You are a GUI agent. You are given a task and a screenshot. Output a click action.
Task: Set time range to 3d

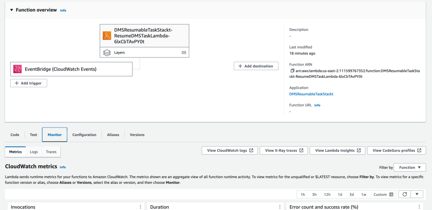(351, 194)
